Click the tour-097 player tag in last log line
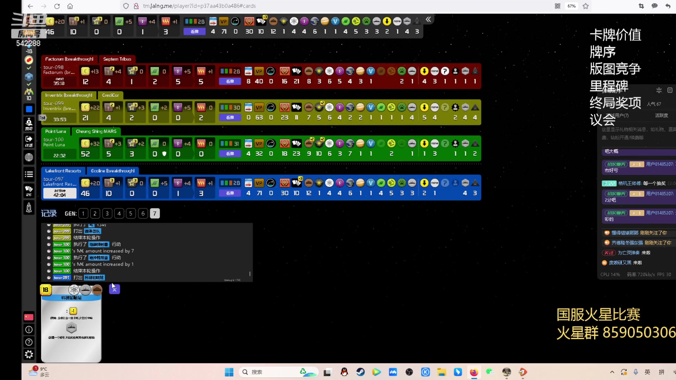This screenshot has height=380, width=676. coord(62,278)
